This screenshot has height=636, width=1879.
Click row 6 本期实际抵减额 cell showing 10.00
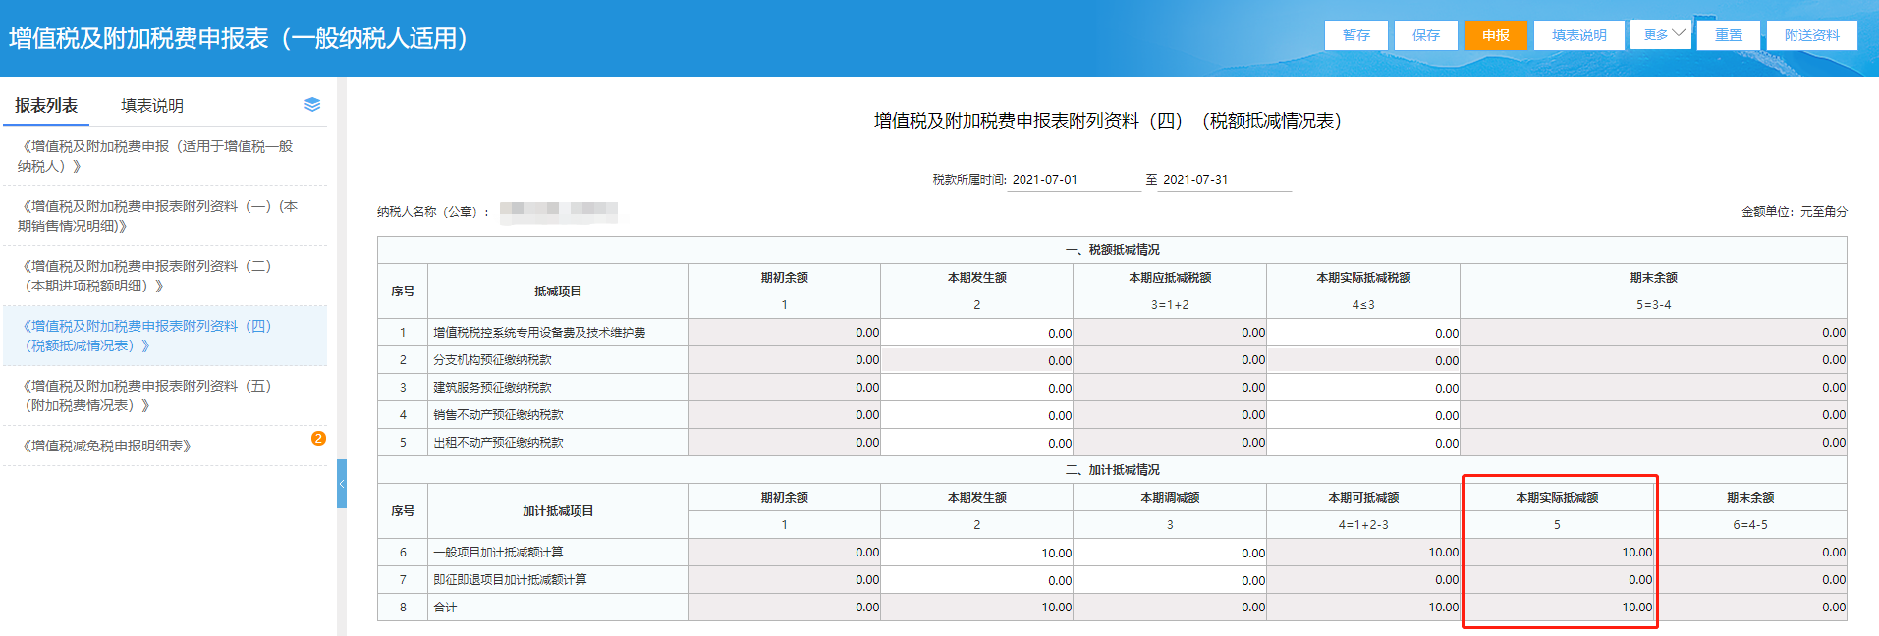(x=1558, y=553)
